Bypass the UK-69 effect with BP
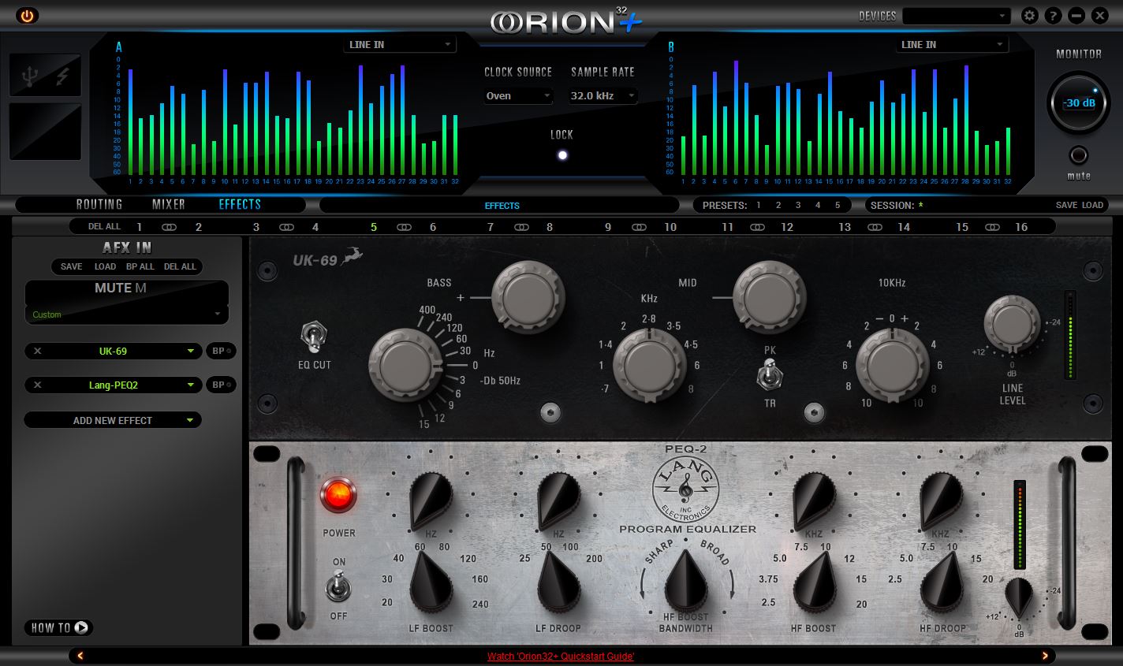This screenshot has width=1123, height=666. pos(220,352)
